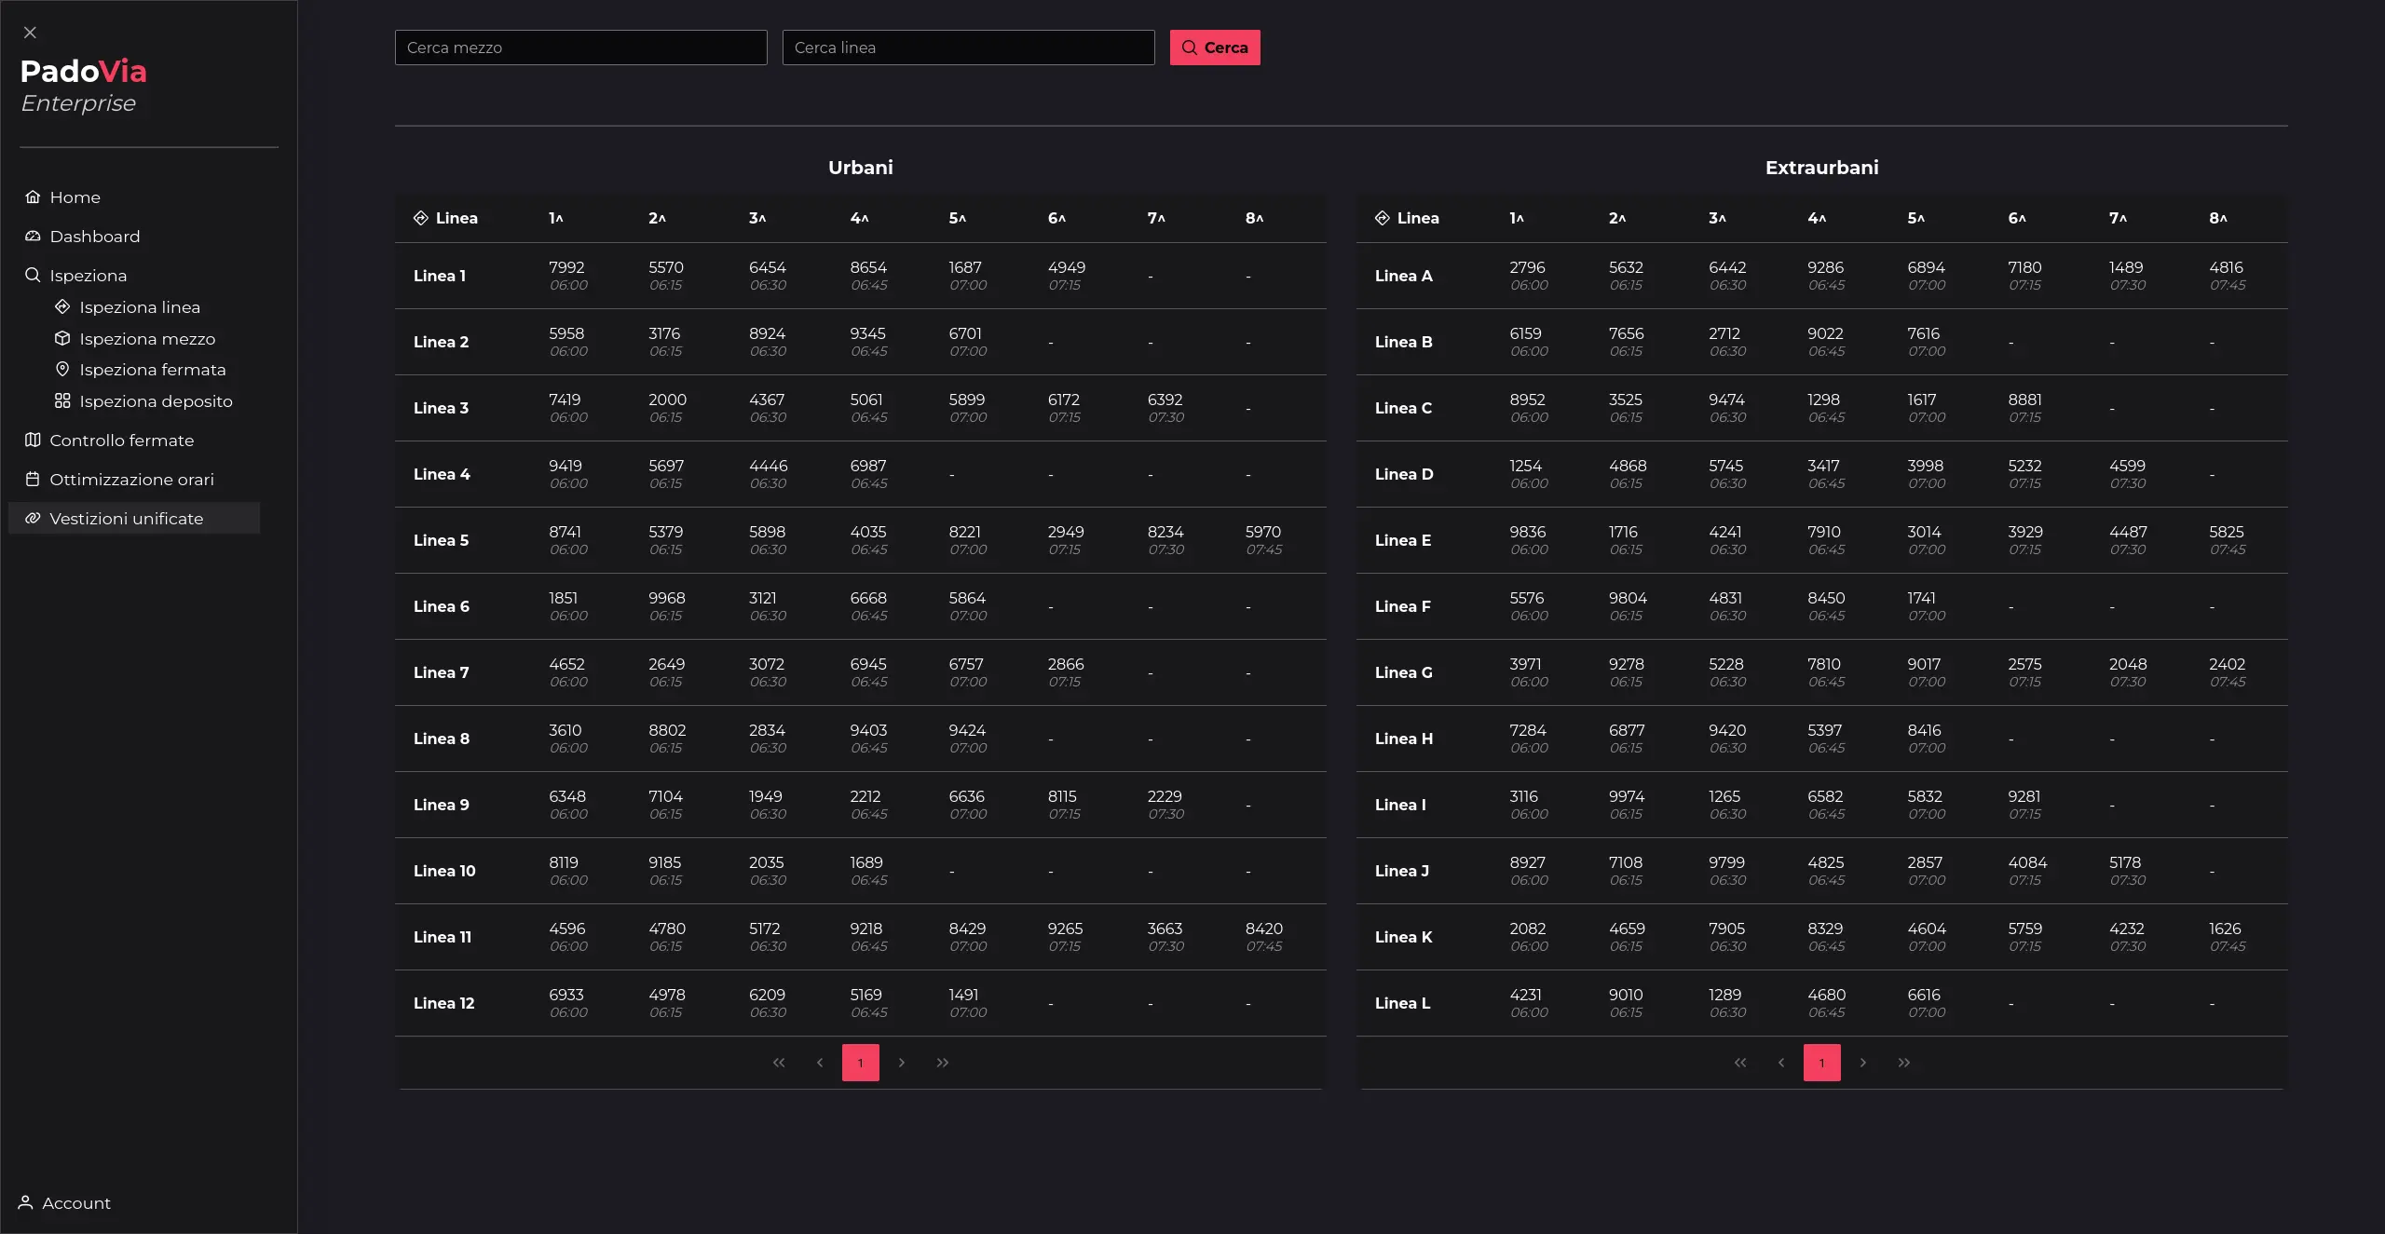Select the Linea 5 row label

pos(442,540)
